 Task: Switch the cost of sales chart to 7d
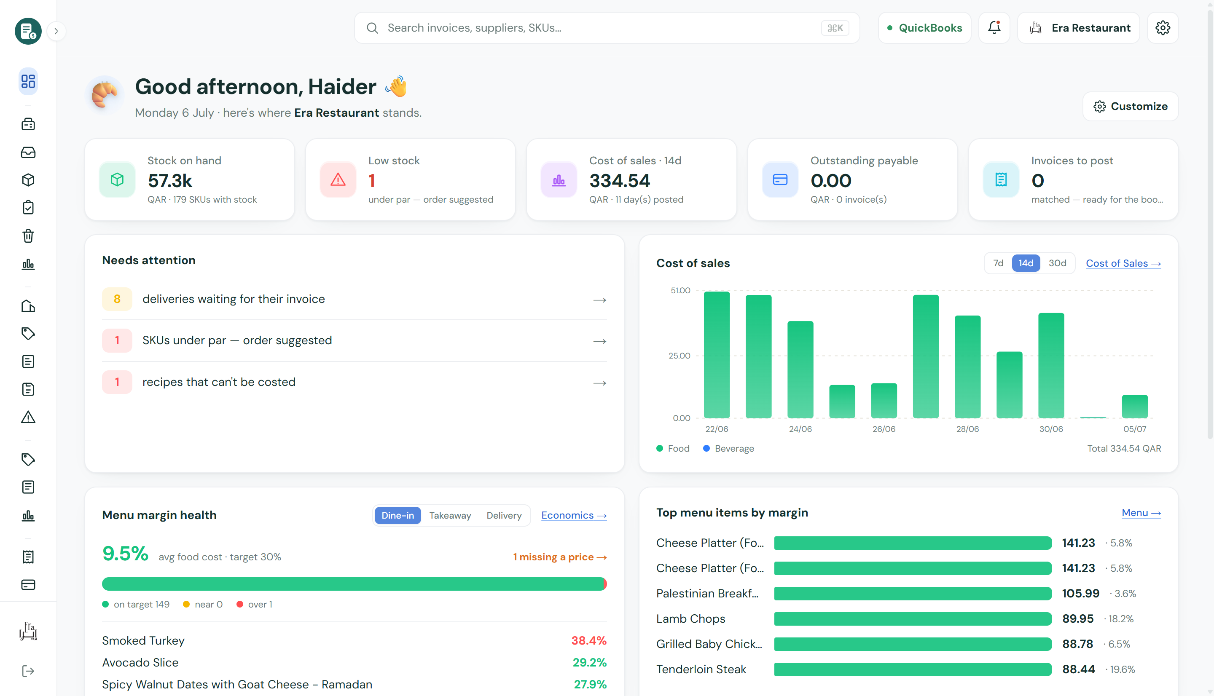coord(998,263)
